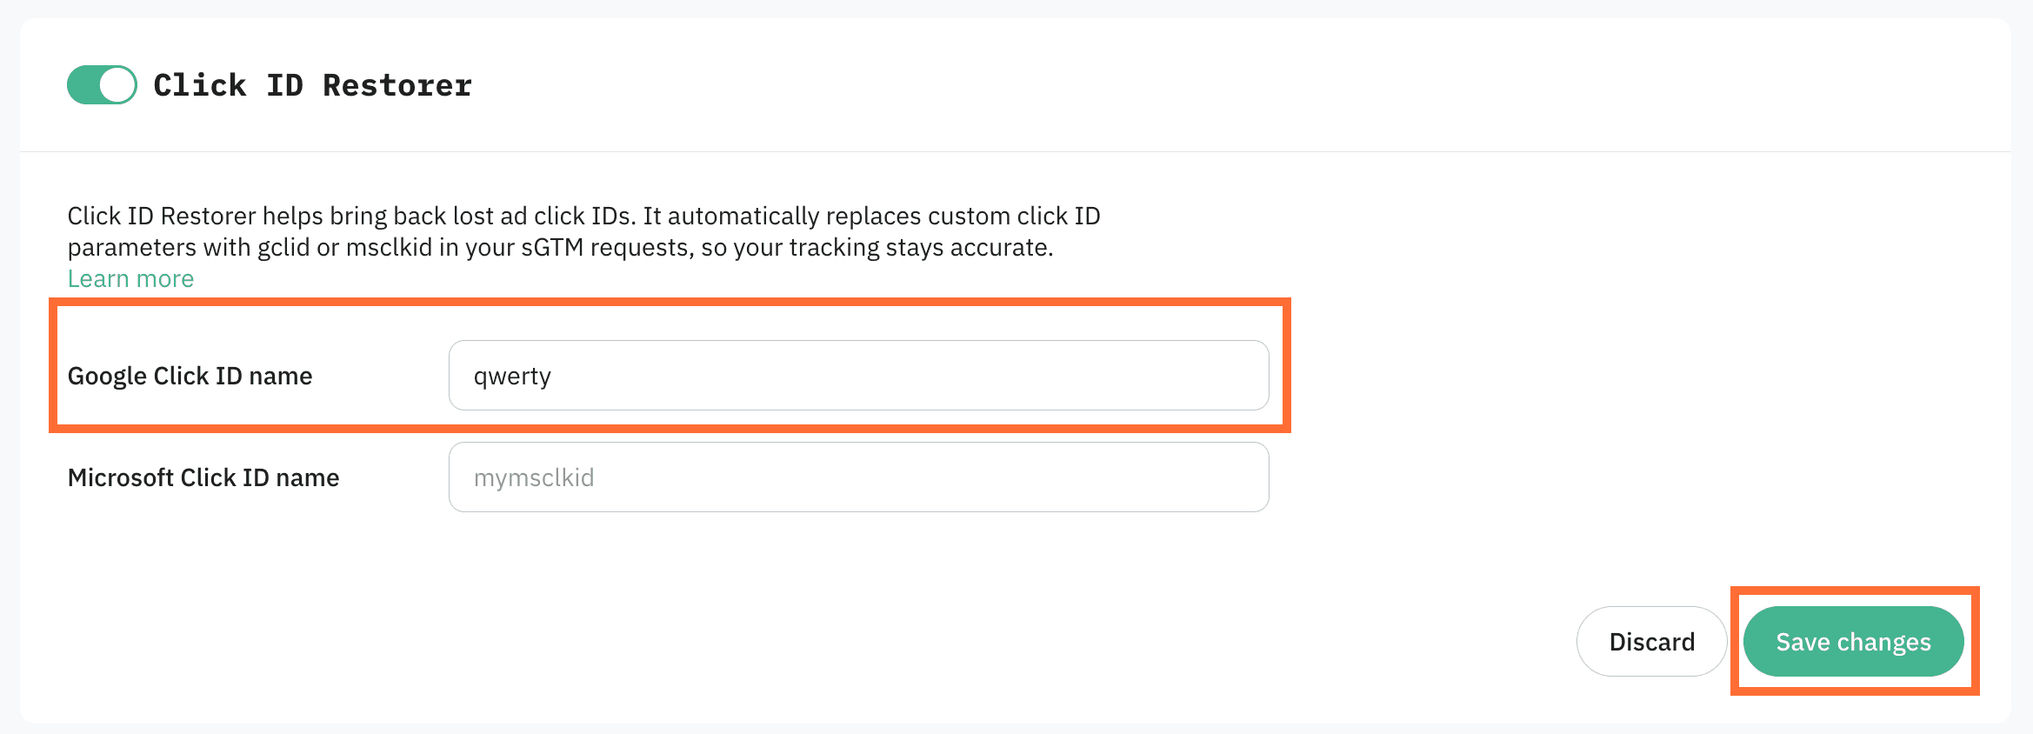Place cursor on the qwerty text
Image resolution: width=2033 pixels, height=734 pixels.
coord(512,377)
